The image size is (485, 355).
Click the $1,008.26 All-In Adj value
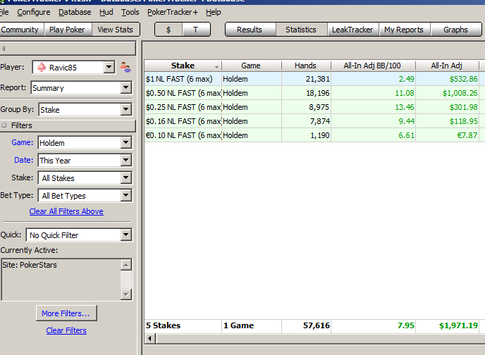(460, 93)
